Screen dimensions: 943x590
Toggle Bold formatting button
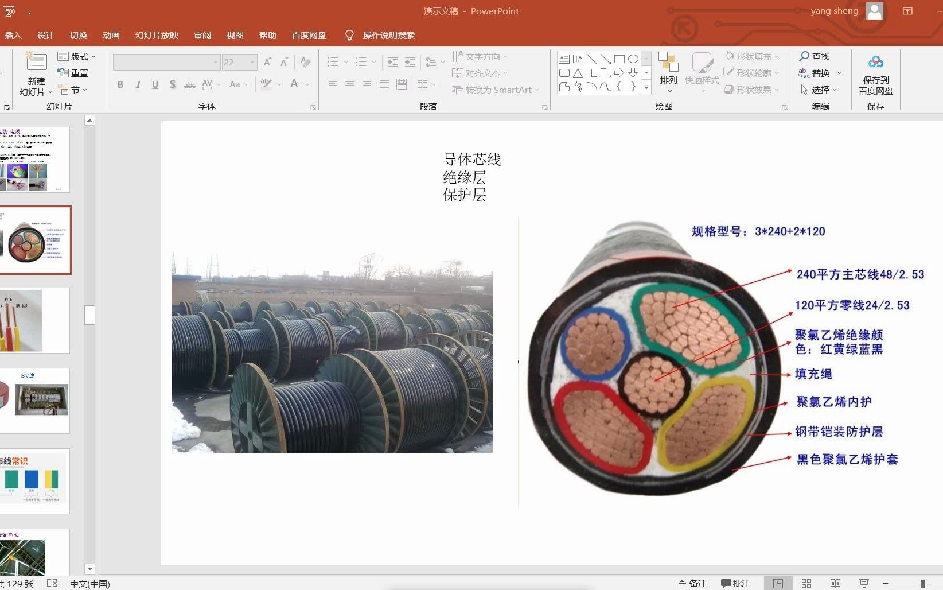pyautogui.click(x=120, y=84)
